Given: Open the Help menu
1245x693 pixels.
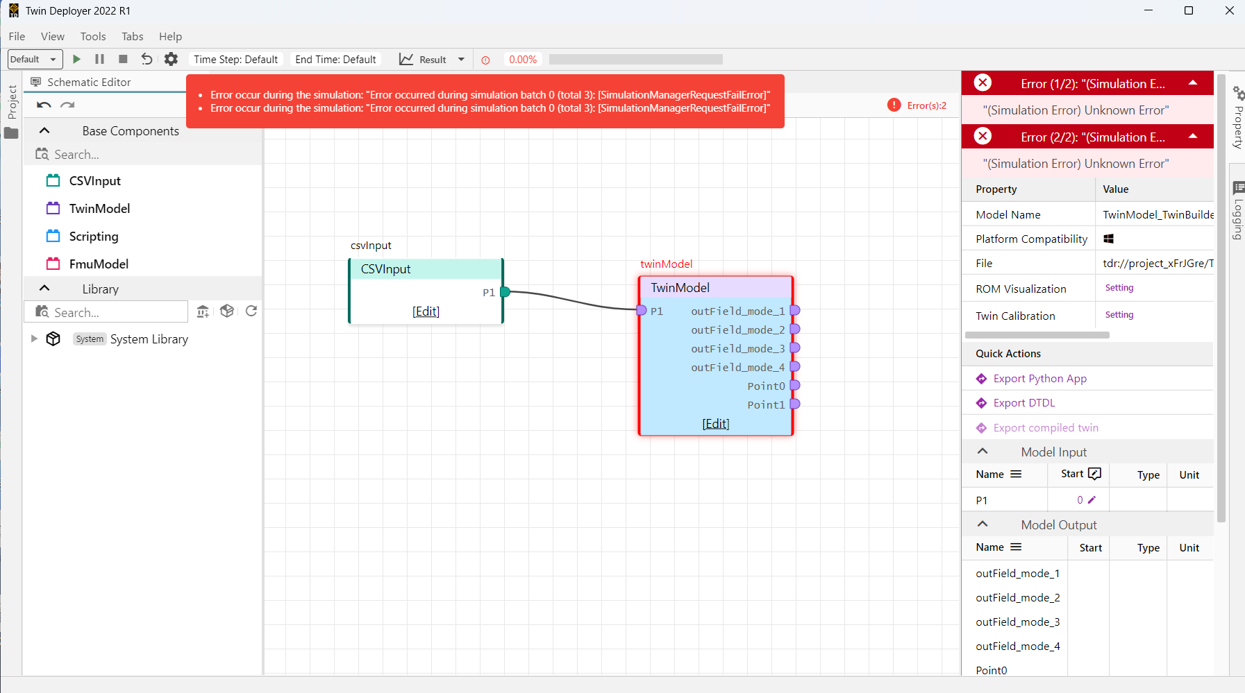Looking at the screenshot, I should click(170, 37).
